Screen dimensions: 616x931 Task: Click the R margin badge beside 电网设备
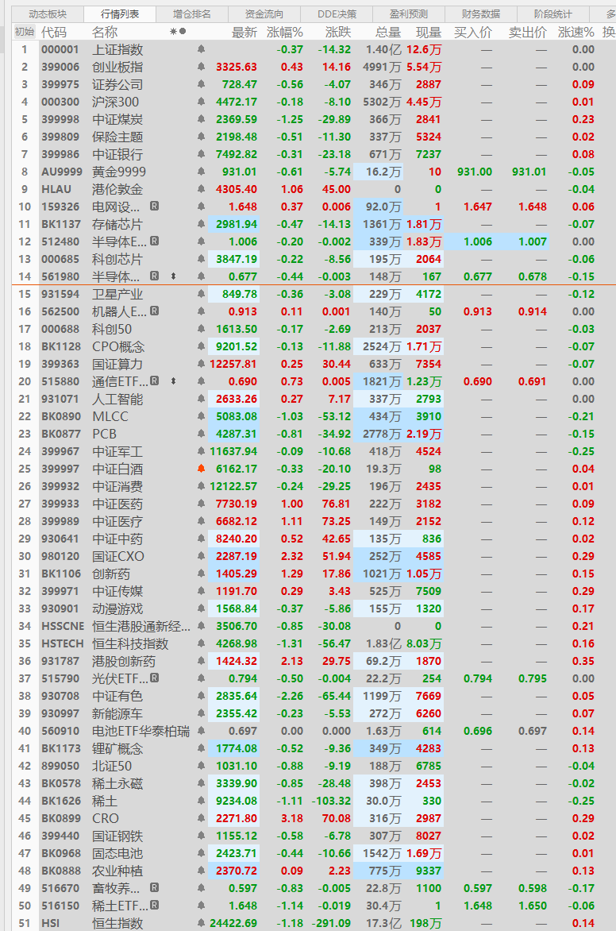pos(154,206)
